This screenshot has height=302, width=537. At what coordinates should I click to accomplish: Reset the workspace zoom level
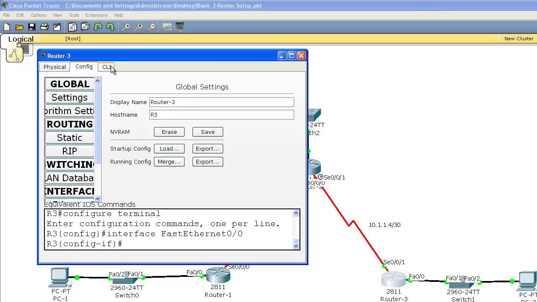pos(138,27)
